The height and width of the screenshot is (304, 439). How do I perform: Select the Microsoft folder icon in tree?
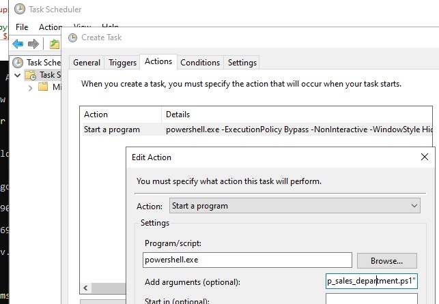(43, 87)
